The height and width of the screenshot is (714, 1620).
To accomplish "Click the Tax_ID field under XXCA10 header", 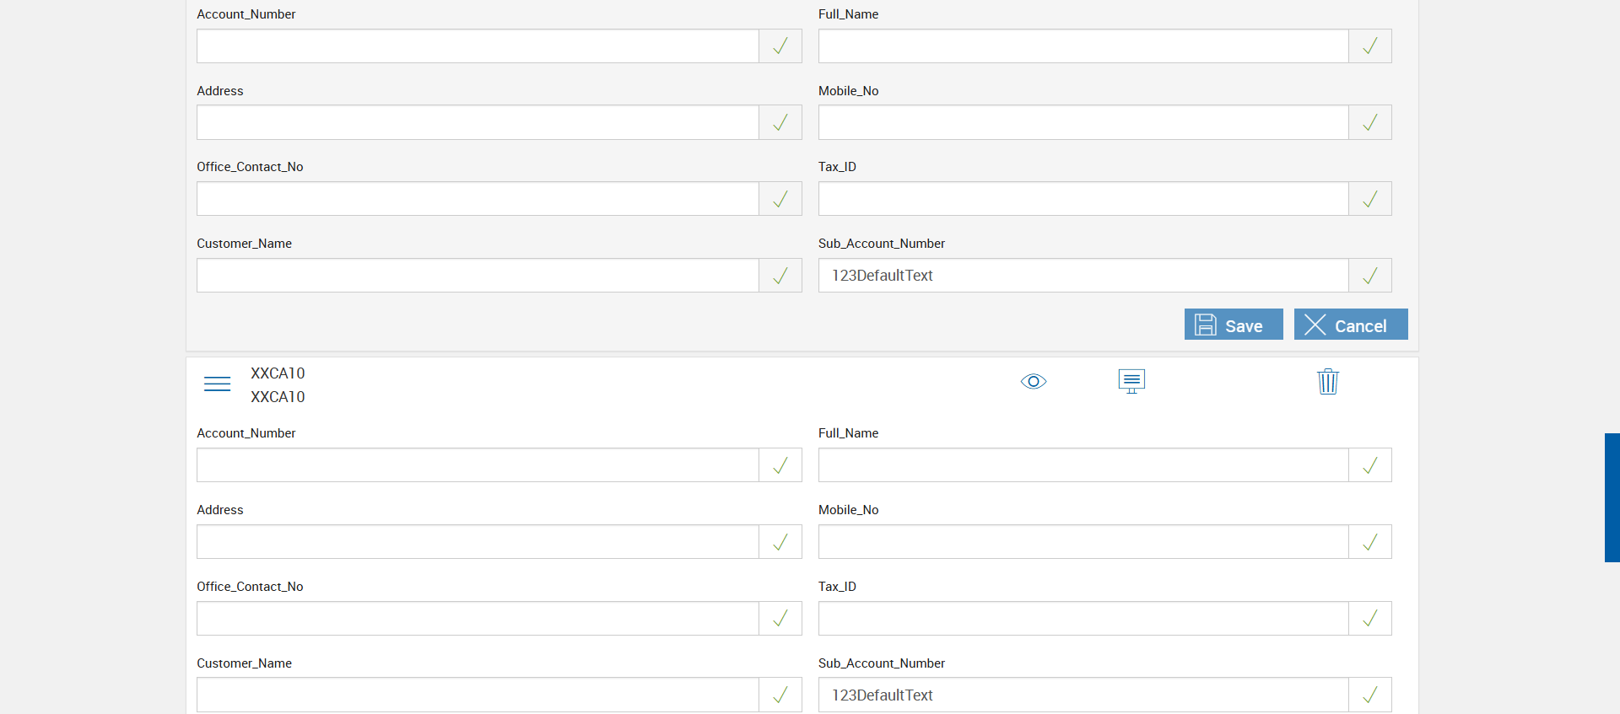I will click(1083, 619).
